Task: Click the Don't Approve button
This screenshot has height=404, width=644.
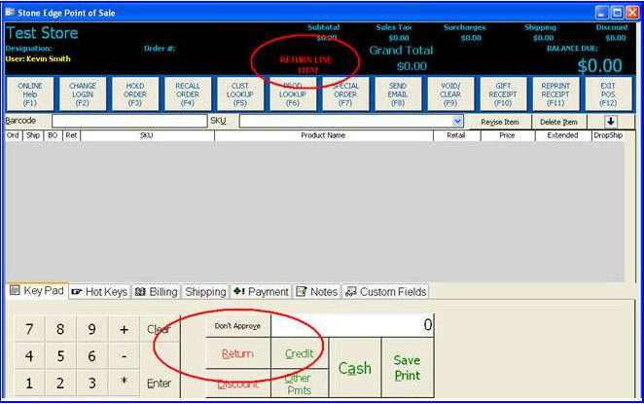Action: [x=237, y=326]
